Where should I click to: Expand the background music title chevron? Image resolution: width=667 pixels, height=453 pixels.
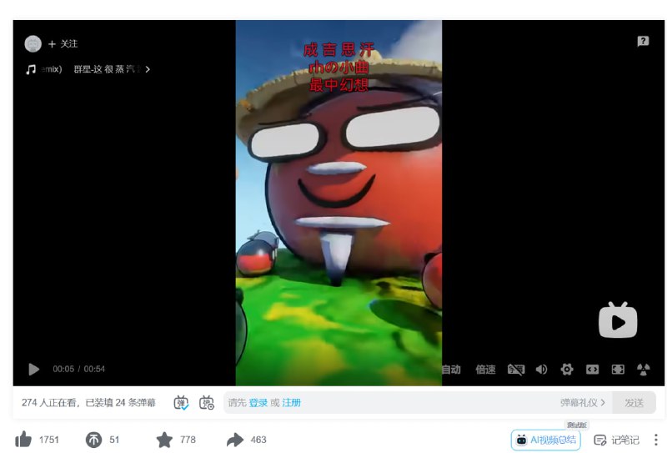coord(148,69)
